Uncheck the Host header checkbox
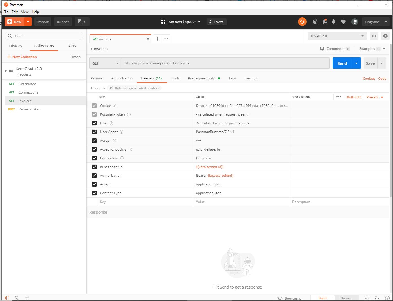Screen dimensions: 393x301 (94, 123)
